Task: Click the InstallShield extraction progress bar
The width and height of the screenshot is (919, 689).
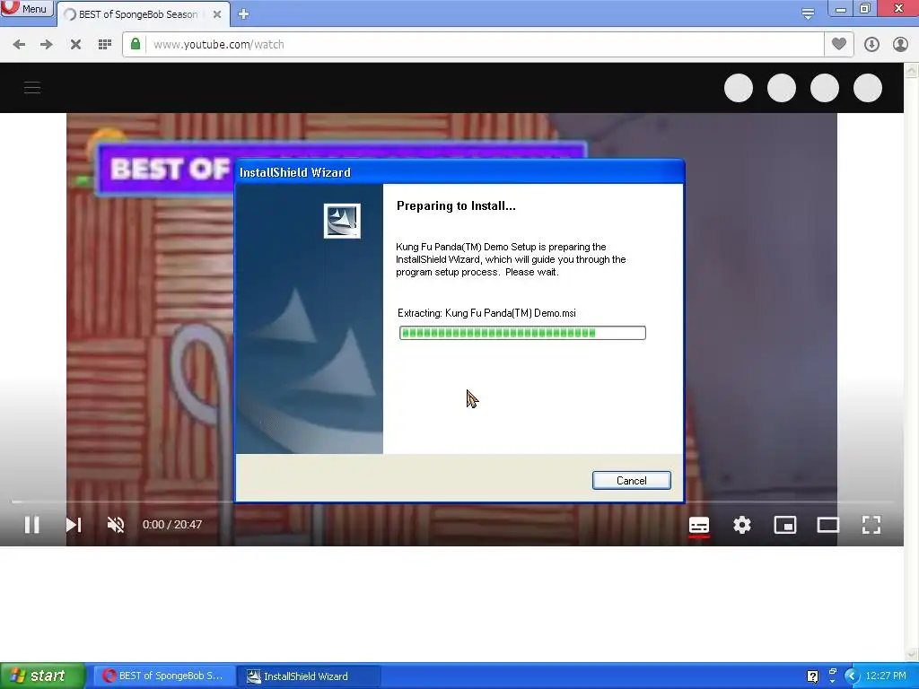Action: [522, 333]
